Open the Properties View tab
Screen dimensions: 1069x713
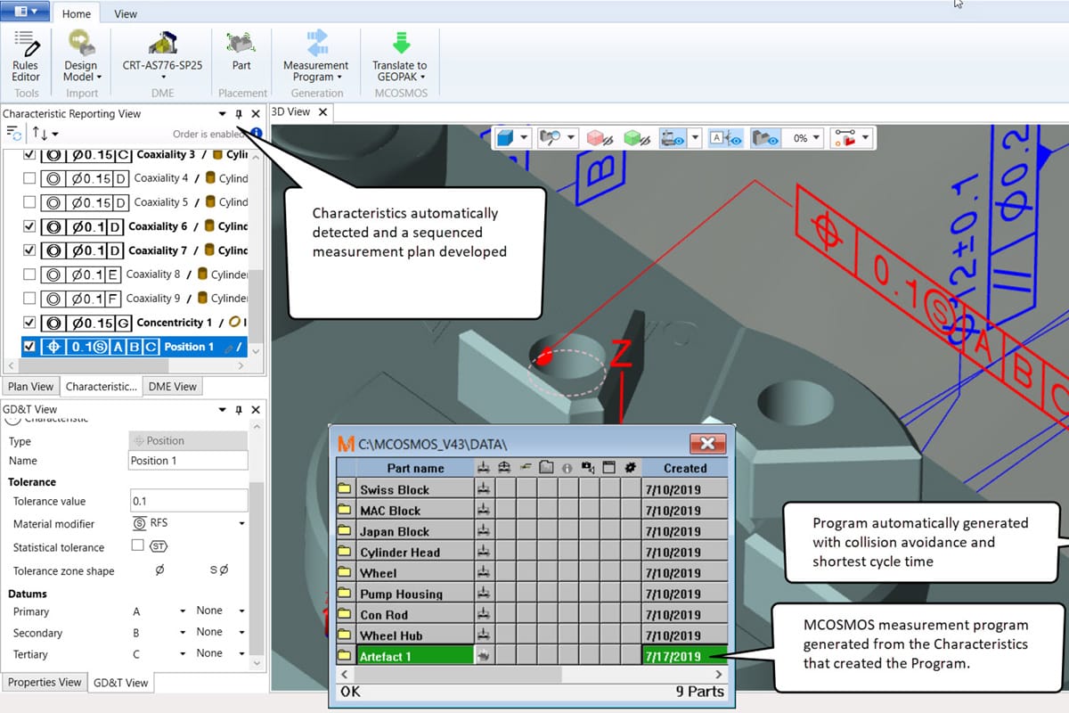pos(45,683)
